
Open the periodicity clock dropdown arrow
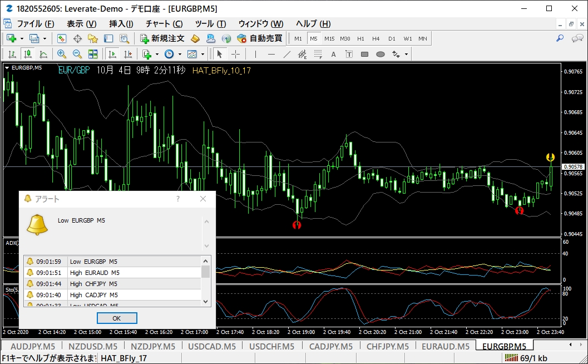(180, 55)
